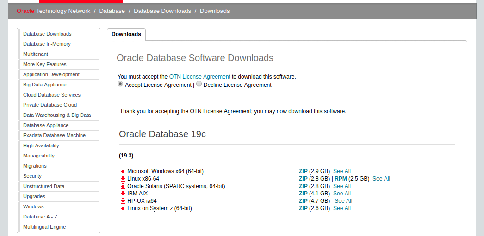Download ZIP for Linux on System z
This screenshot has height=236, width=484.
coord(303,208)
